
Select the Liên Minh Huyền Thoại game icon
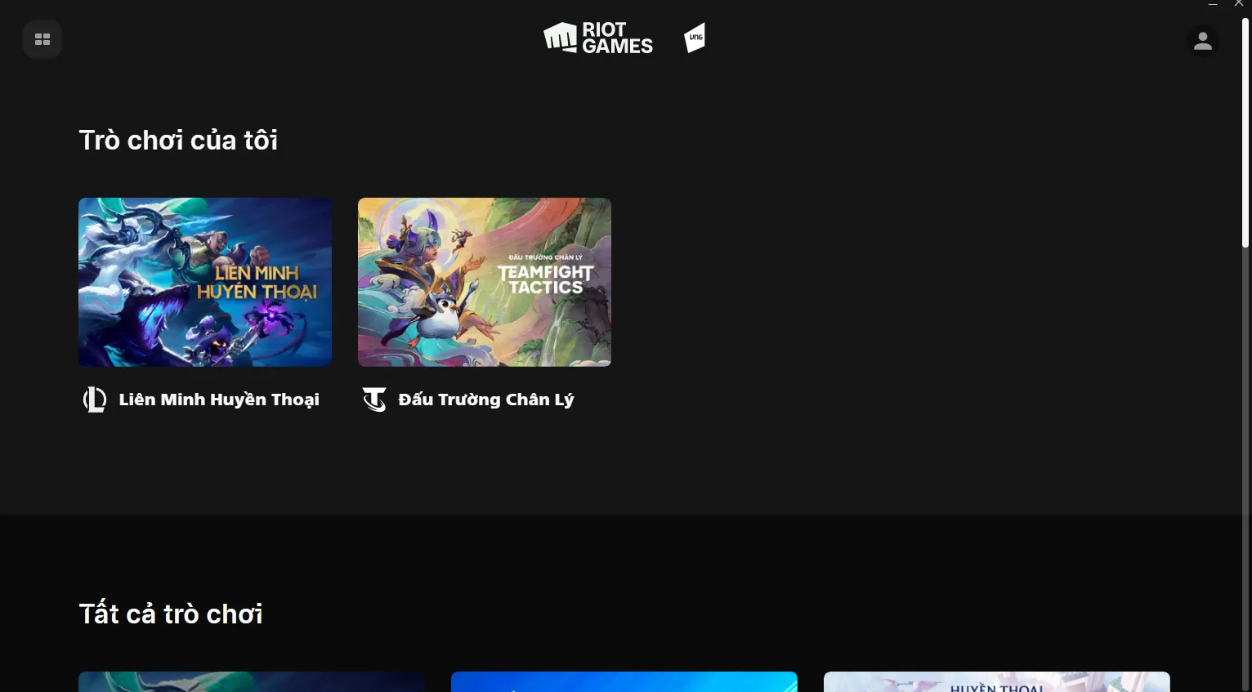click(x=95, y=400)
